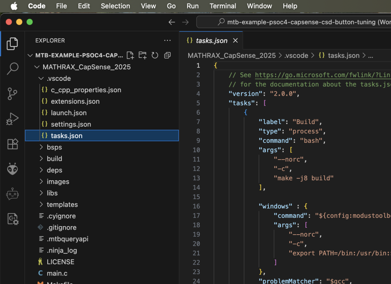The width and height of the screenshot is (391, 284).
Task: Open the PlatformIO alien icon view
Action: (x=12, y=169)
